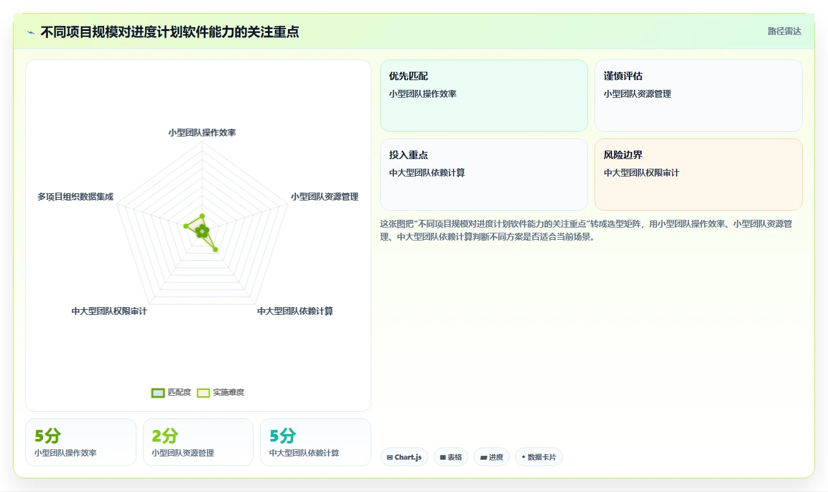
Task: Click the icon beside the page title
Action: (31, 32)
